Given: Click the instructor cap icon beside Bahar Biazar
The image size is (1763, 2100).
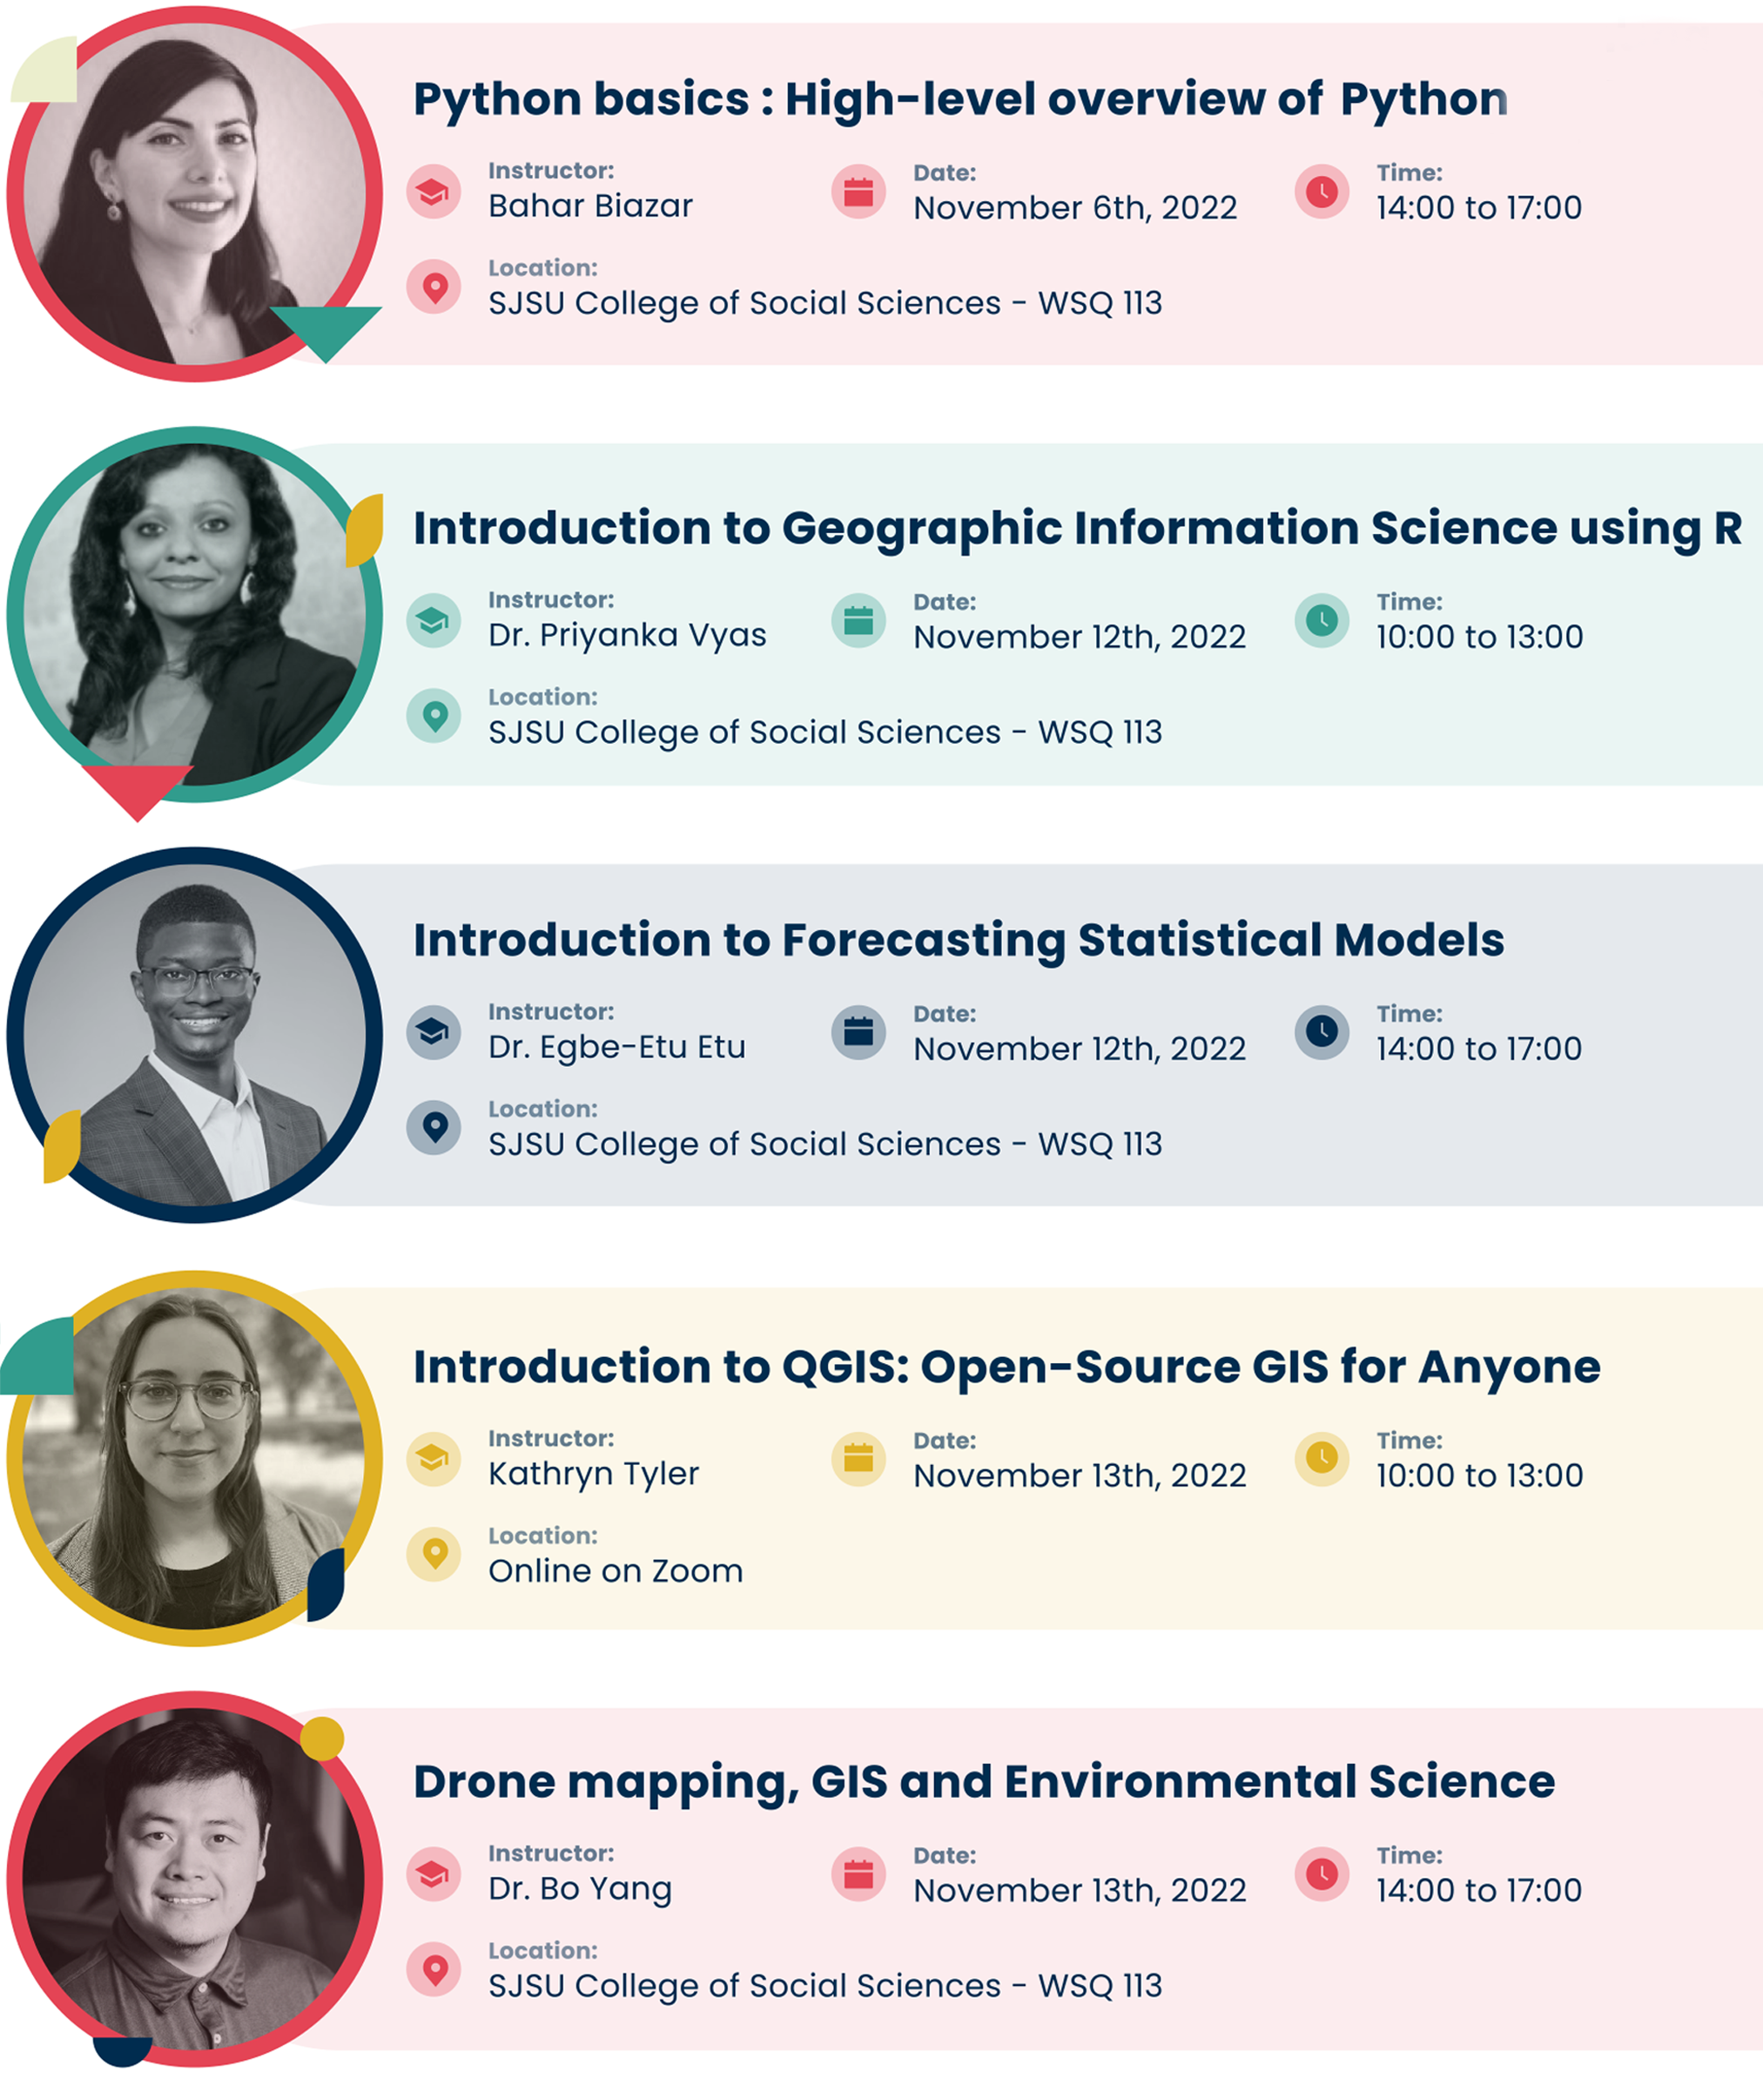Looking at the screenshot, I should (x=433, y=191).
